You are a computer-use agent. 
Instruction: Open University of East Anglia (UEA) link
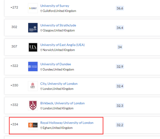[x=62, y=45]
